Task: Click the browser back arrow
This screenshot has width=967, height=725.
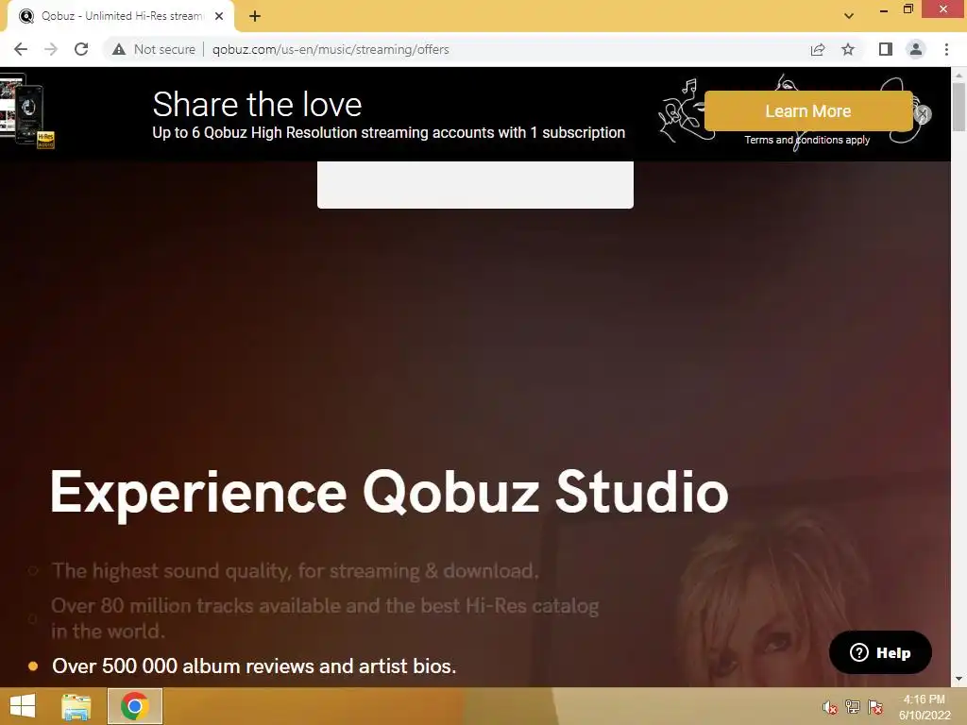Action: [21, 49]
